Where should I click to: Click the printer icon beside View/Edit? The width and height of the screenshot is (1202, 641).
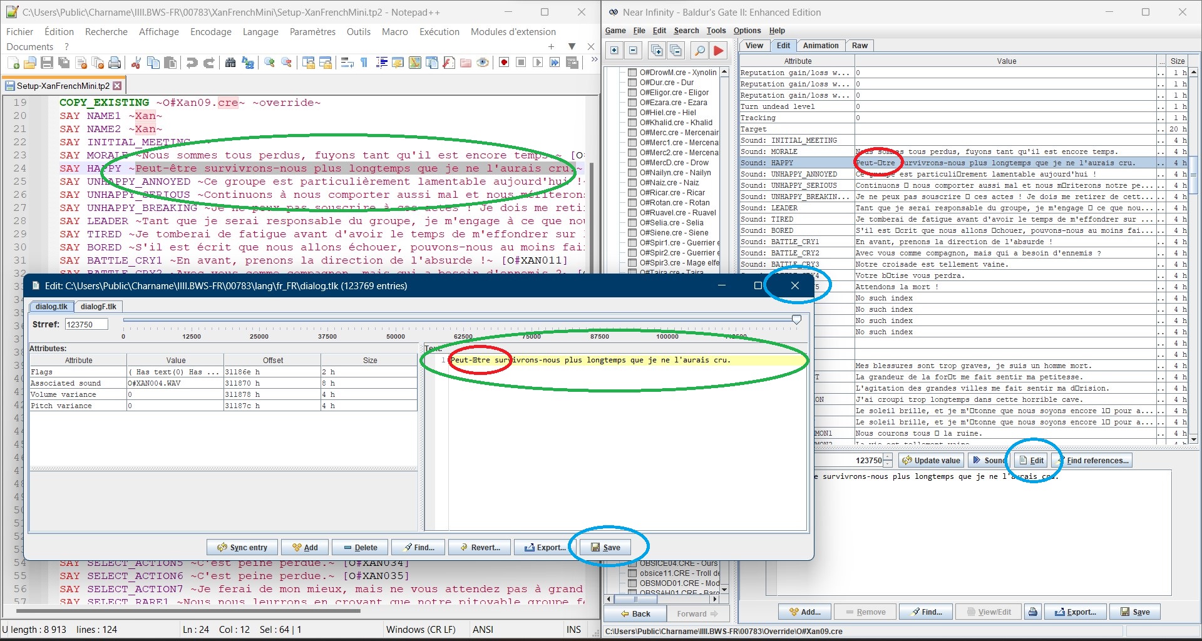click(x=1033, y=612)
